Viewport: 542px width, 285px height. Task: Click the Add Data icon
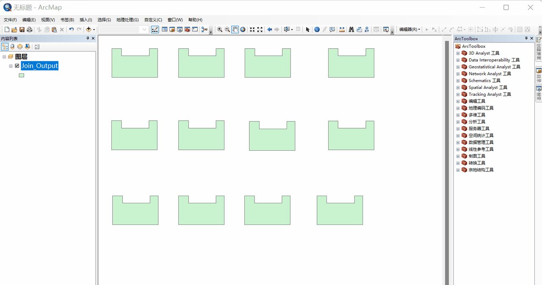[x=88, y=30]
